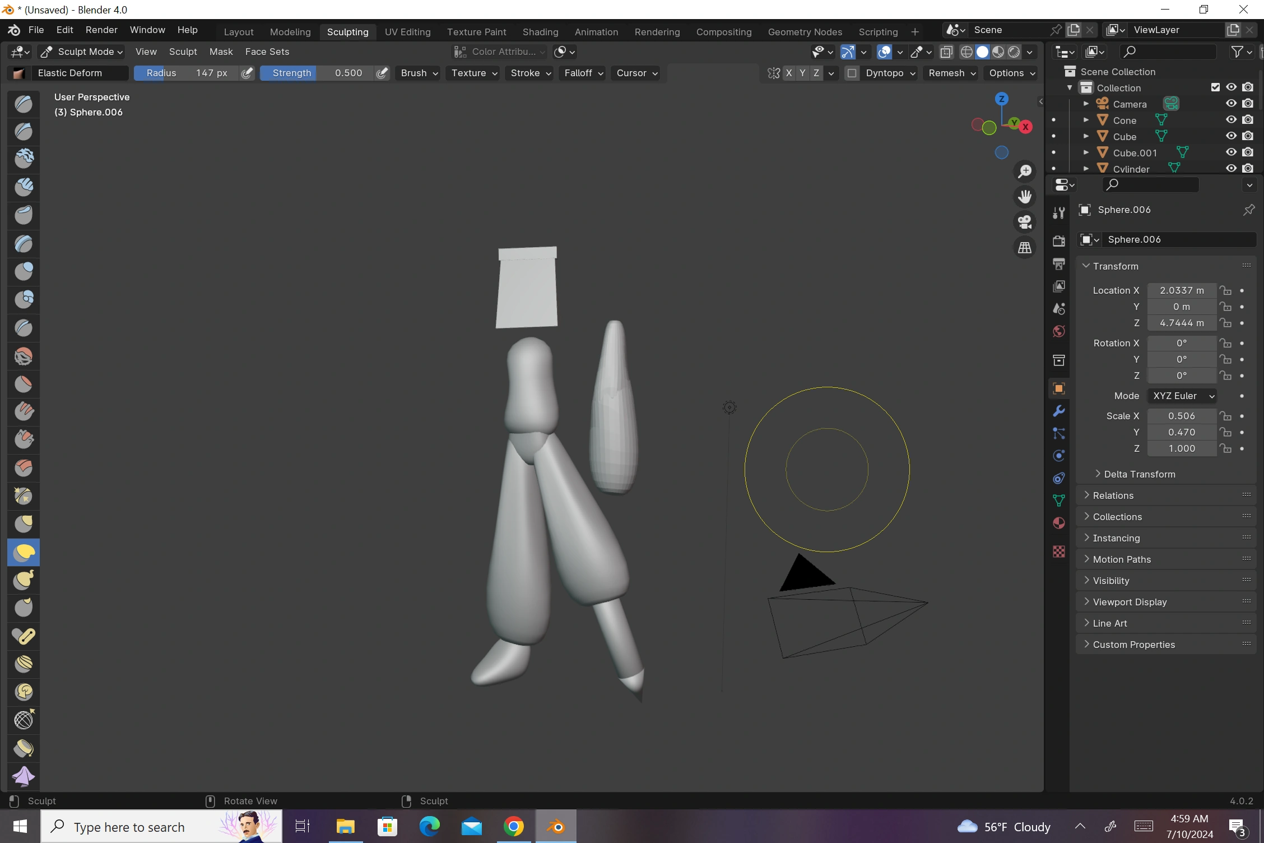
Task: Click the Remesh button in the header
Action: coord(950,73)
